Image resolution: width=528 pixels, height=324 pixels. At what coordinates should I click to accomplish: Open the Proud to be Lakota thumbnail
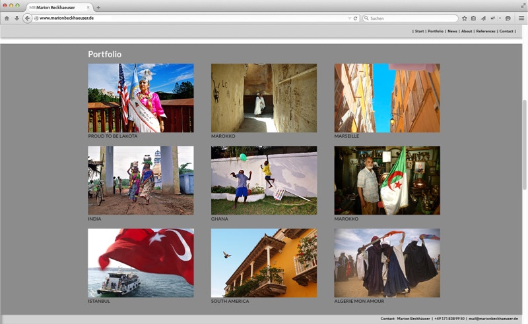[x=141, y=98]
